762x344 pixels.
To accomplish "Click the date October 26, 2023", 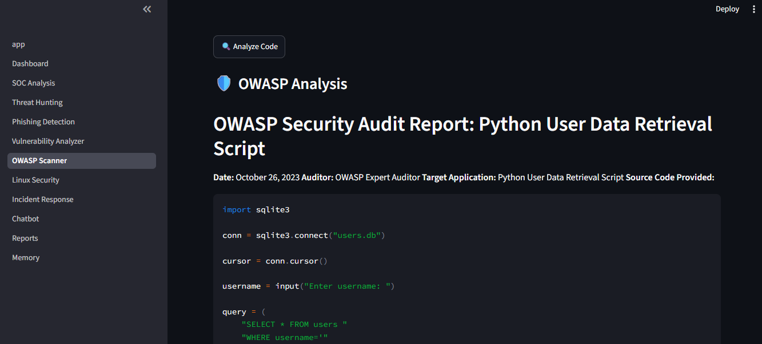I will point(267,177).
